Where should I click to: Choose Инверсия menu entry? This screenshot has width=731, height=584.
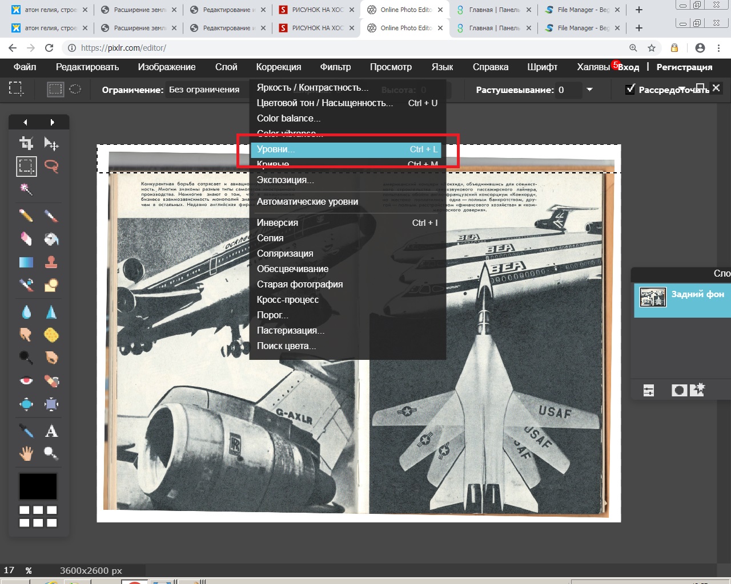[348, 223]
